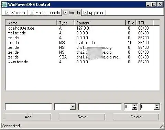This screenshot has height=130, width=165.
Task: Select the dns2 NS record content
Action: pyautogui.click(x=94, y=52)
